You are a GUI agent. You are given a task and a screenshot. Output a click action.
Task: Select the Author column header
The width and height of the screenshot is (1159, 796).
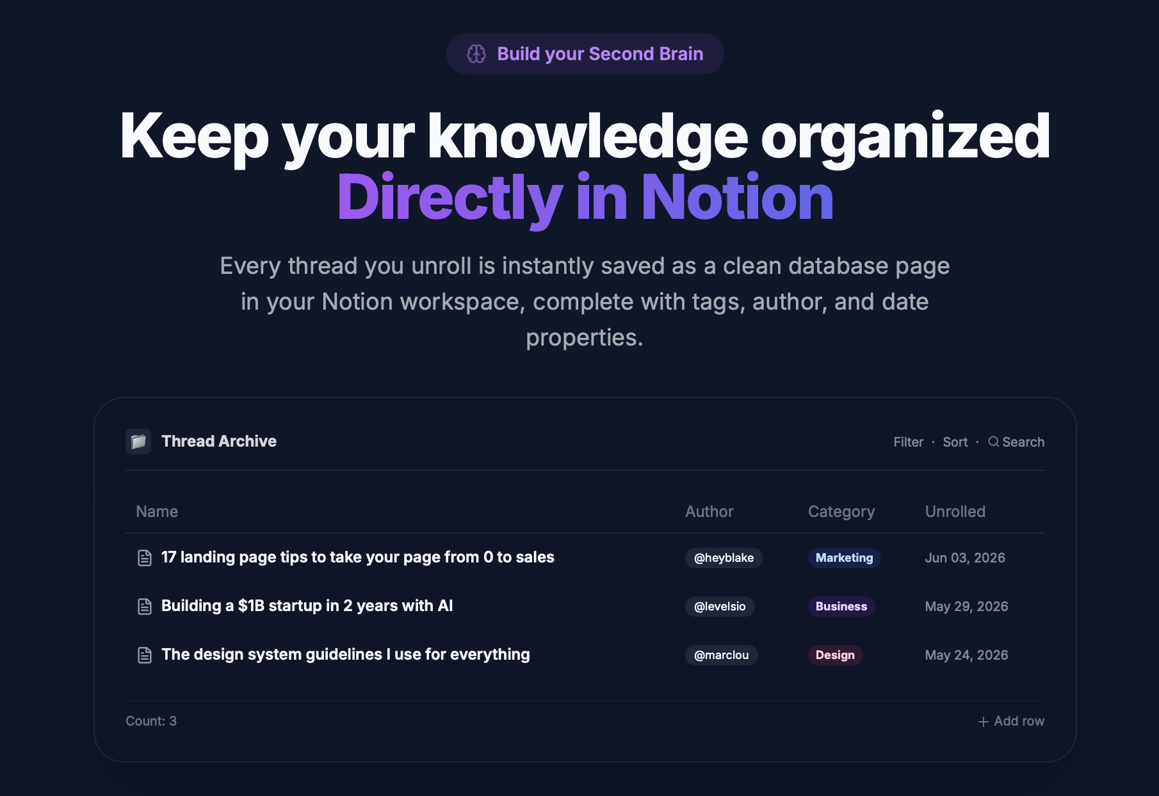pos(709,512)
